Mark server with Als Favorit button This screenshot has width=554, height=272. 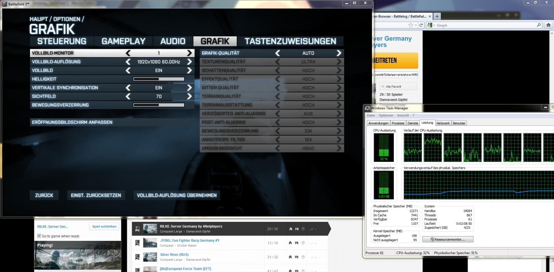(x=398, y=86)
